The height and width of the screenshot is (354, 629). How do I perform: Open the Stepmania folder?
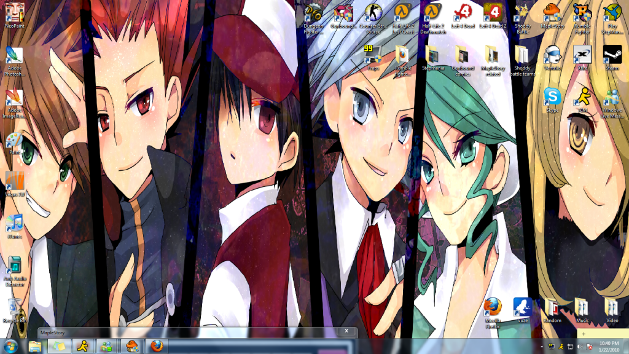pyautogui.click(x=433, y=58)
